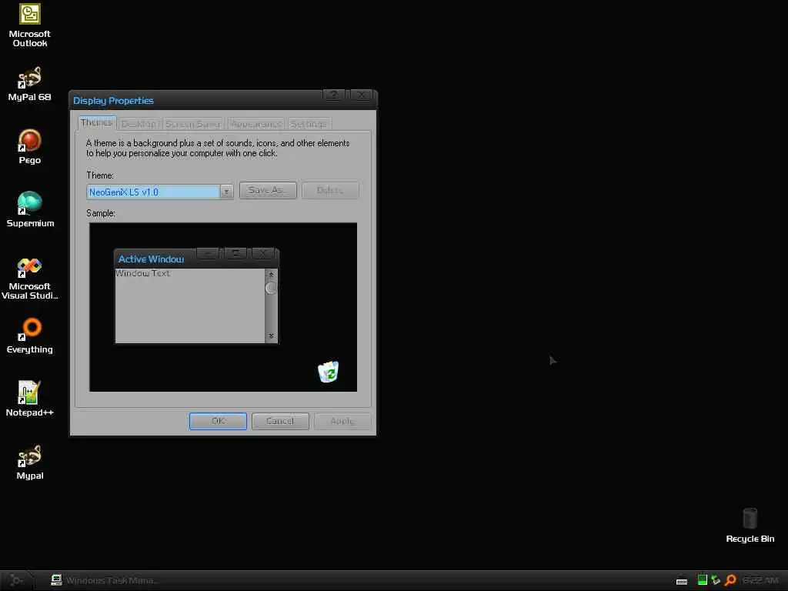Click the Recycle Bin in theme sample

click(329, 372)
